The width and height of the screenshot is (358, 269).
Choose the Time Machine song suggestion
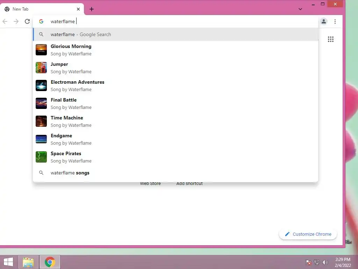(x=176, y=121)
